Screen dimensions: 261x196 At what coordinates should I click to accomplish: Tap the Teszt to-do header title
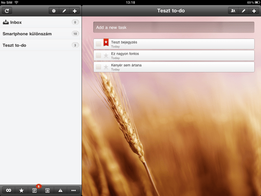click(171, 11)
